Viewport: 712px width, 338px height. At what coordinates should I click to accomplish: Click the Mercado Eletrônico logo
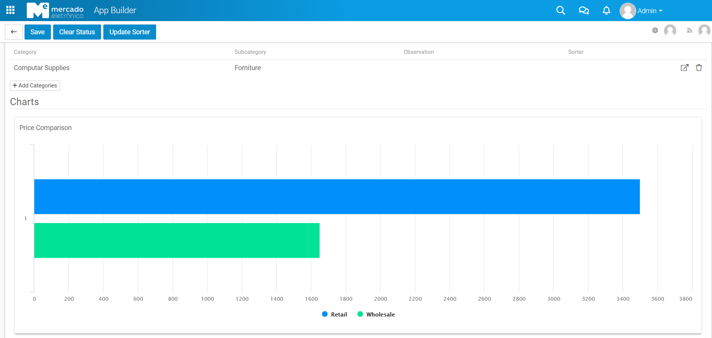click(x=55, y=11)
